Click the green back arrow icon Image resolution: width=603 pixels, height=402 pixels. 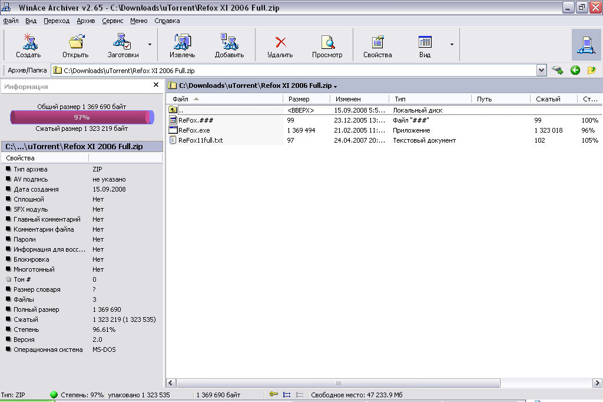(575, 70)
